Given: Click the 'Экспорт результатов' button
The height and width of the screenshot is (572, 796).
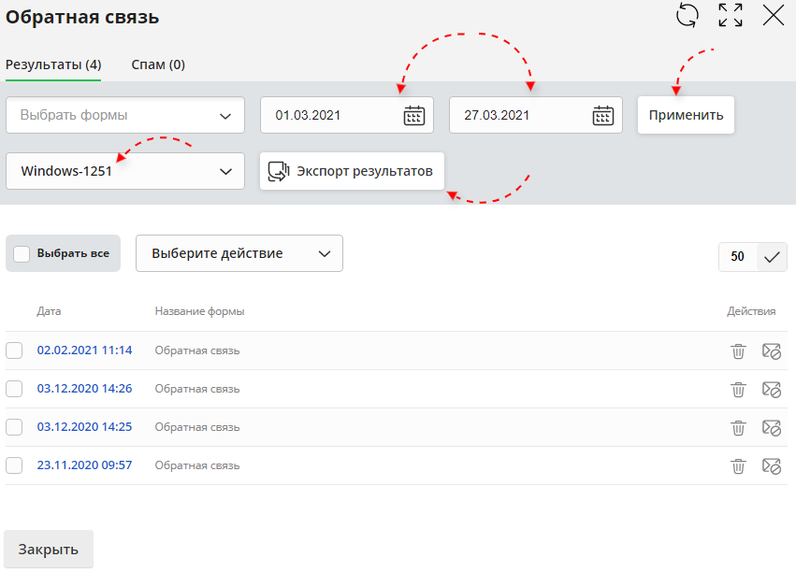Looking at the screenshot, I should coord(352,172).
